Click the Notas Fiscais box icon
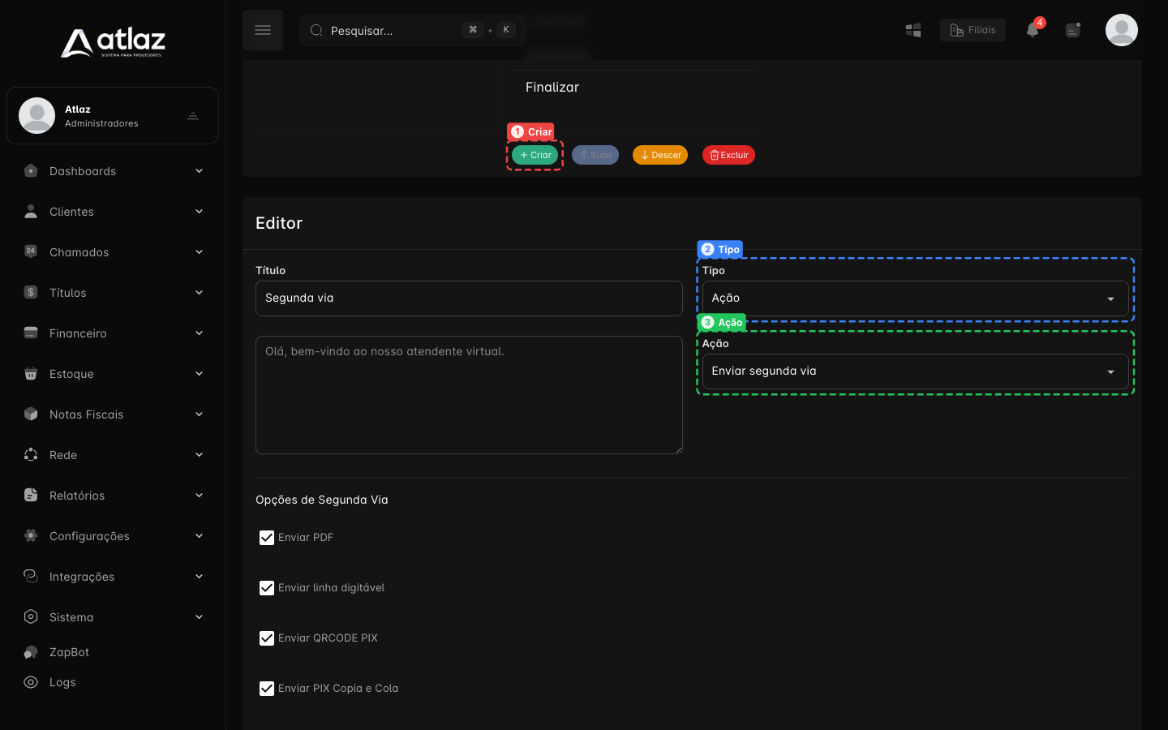The width and height of the screenshot is (1168, 730). pos(31,414)
